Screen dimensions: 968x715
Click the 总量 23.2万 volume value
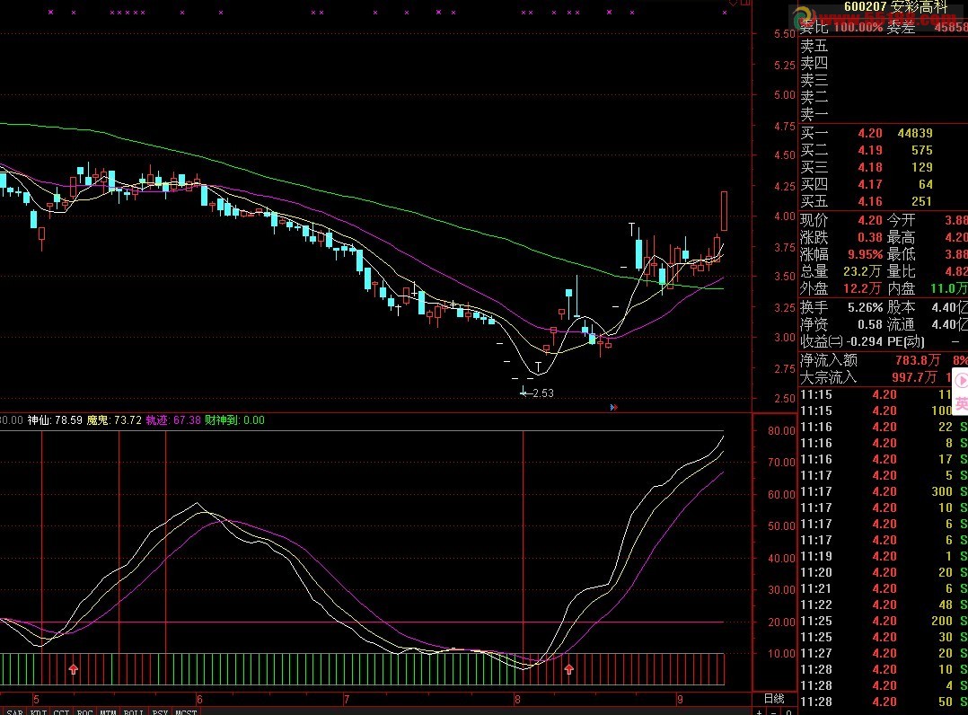862,271
